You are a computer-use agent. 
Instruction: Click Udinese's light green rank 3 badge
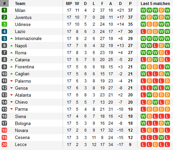(x=4, y=24)
